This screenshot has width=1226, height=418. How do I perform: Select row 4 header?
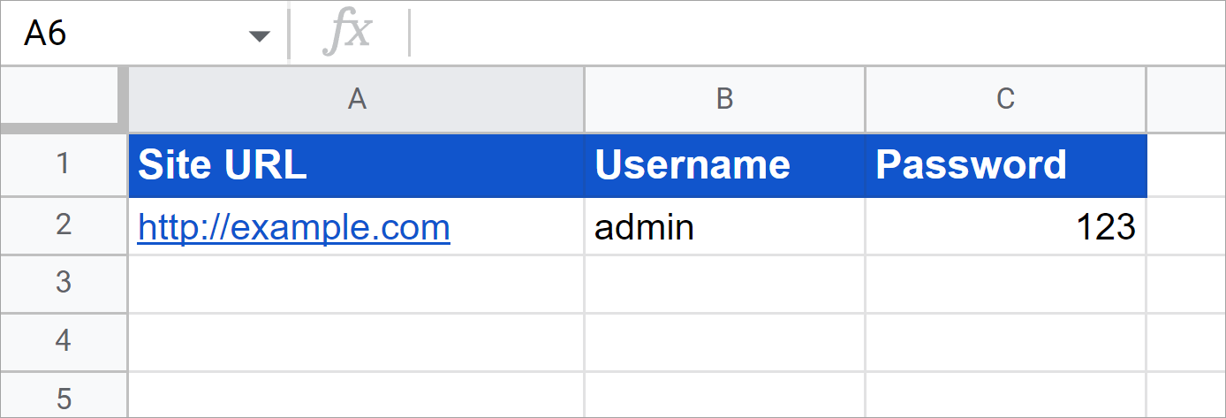pyautogui.click(x=64, y=341)
